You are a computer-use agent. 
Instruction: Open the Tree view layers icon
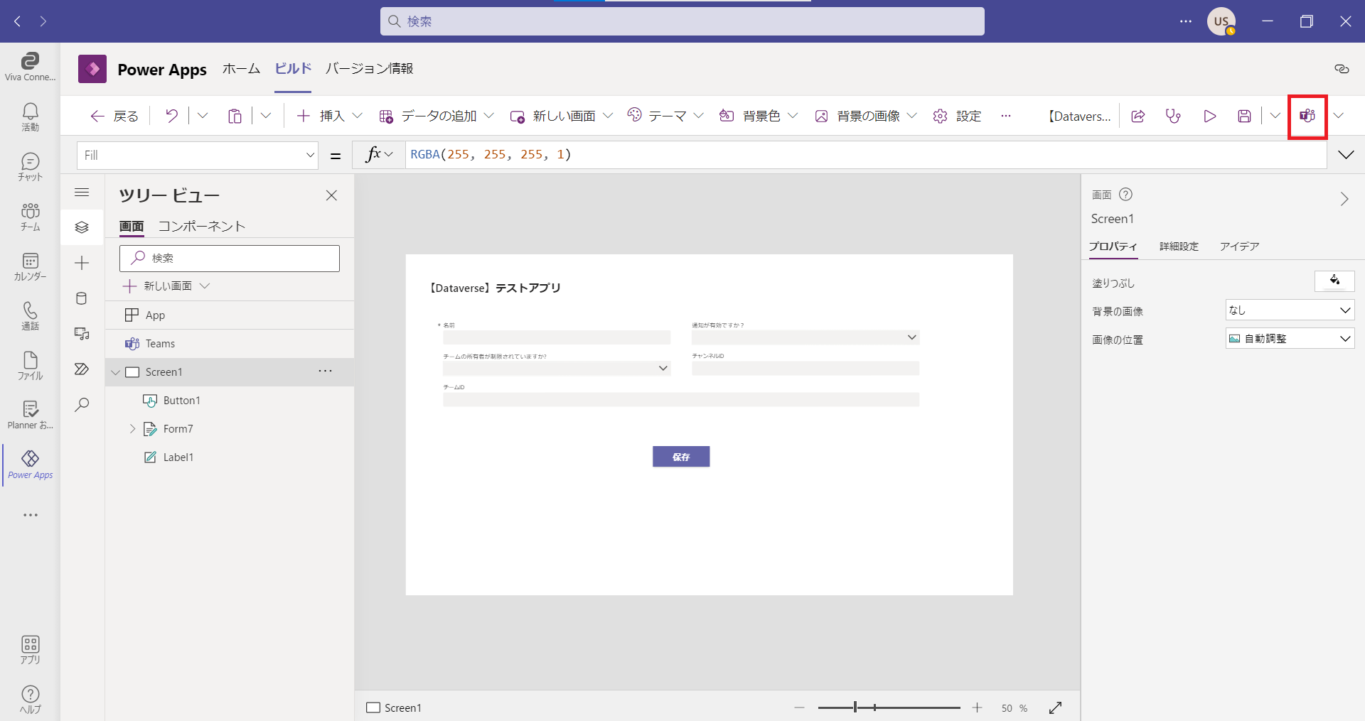(x=82, y=227)
